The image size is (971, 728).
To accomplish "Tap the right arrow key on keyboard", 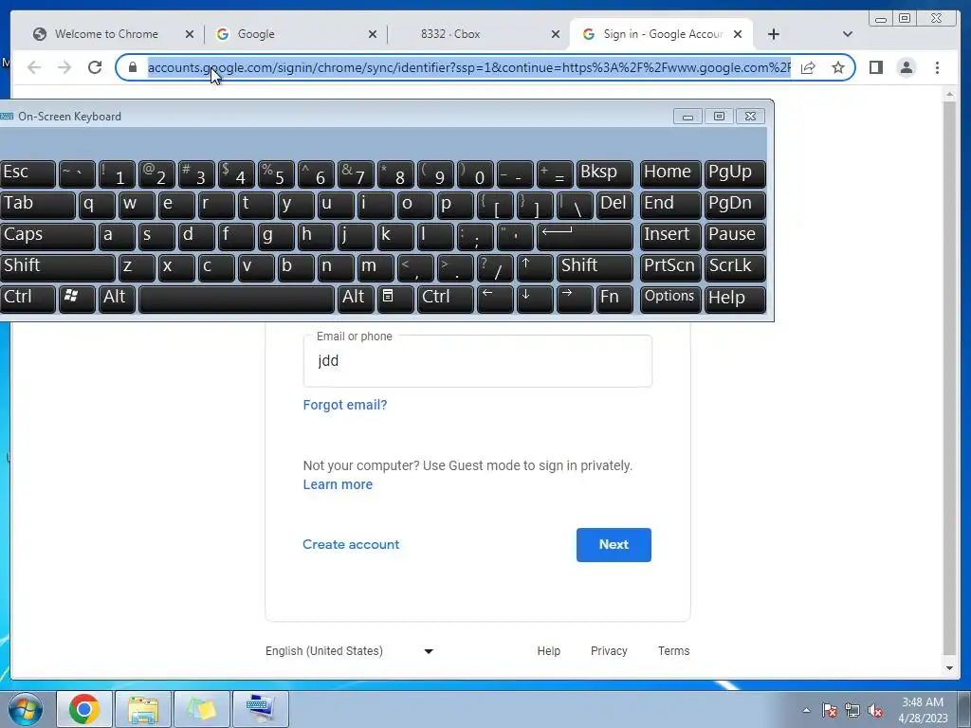I will [x=574, y=299].
